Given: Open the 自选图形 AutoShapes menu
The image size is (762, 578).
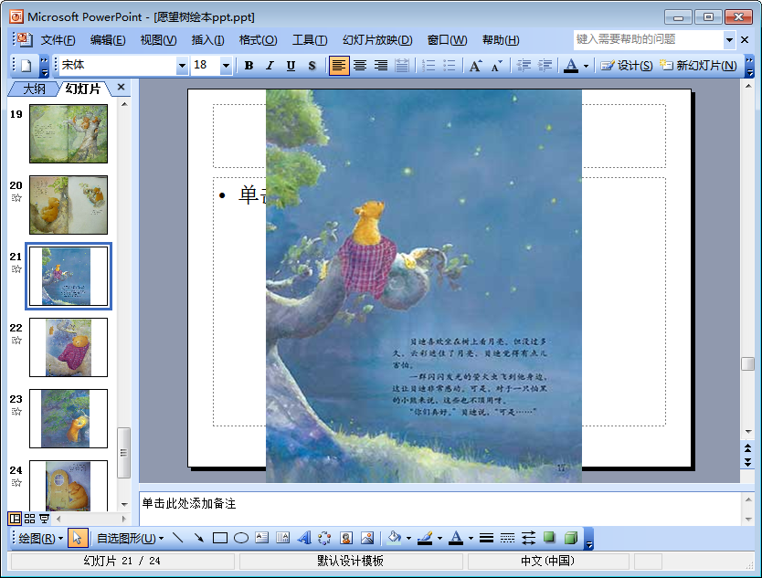Looking at the screenshot, I should (x=130, y=538).
